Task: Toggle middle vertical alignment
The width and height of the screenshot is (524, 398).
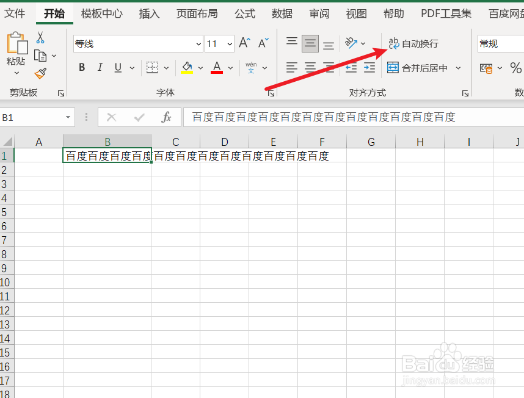Action: coord(310,43)
